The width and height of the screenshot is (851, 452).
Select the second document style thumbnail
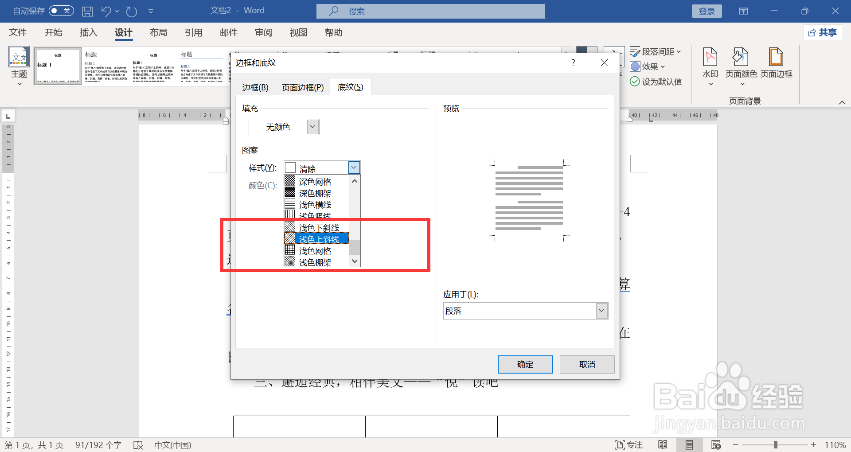point(106,66)
